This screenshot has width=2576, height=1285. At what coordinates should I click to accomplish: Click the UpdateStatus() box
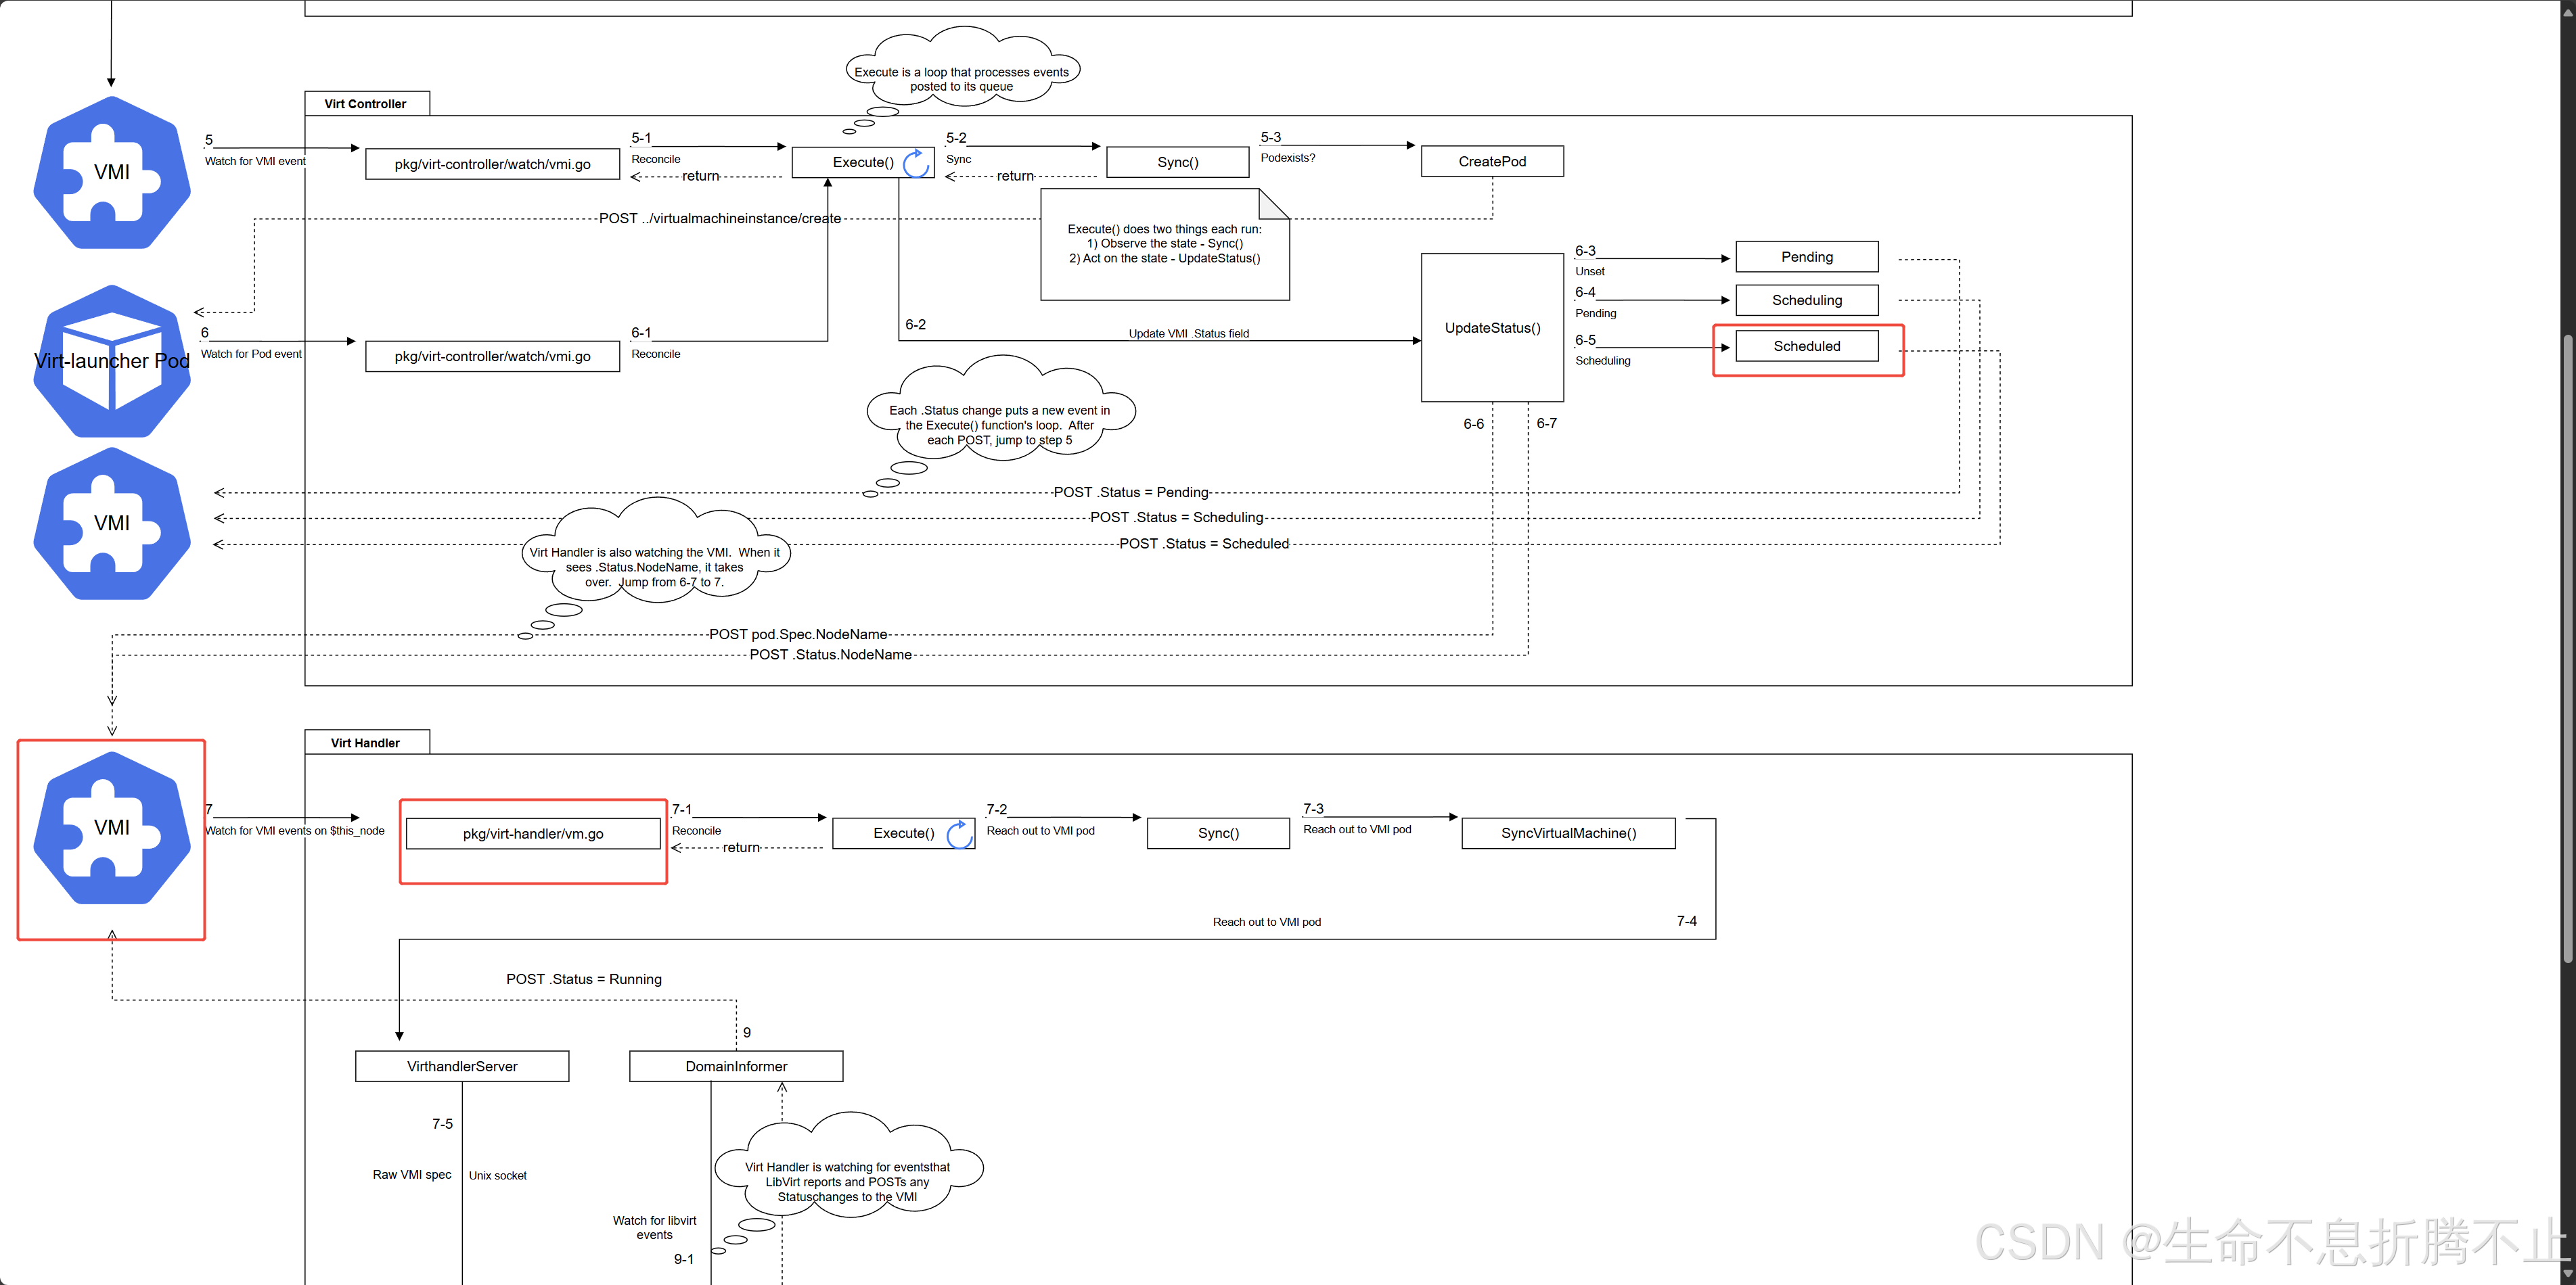(1491, 328)
